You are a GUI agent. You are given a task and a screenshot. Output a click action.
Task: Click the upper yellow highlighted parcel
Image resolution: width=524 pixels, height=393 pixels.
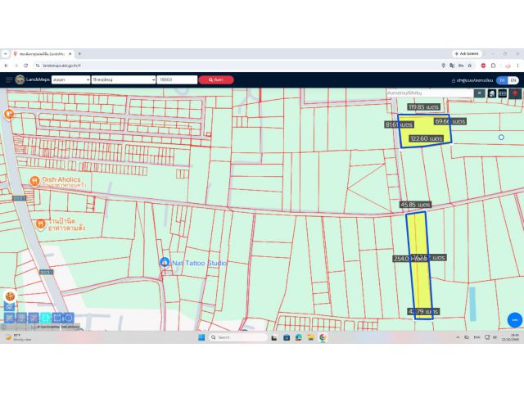tap(424, 130)
